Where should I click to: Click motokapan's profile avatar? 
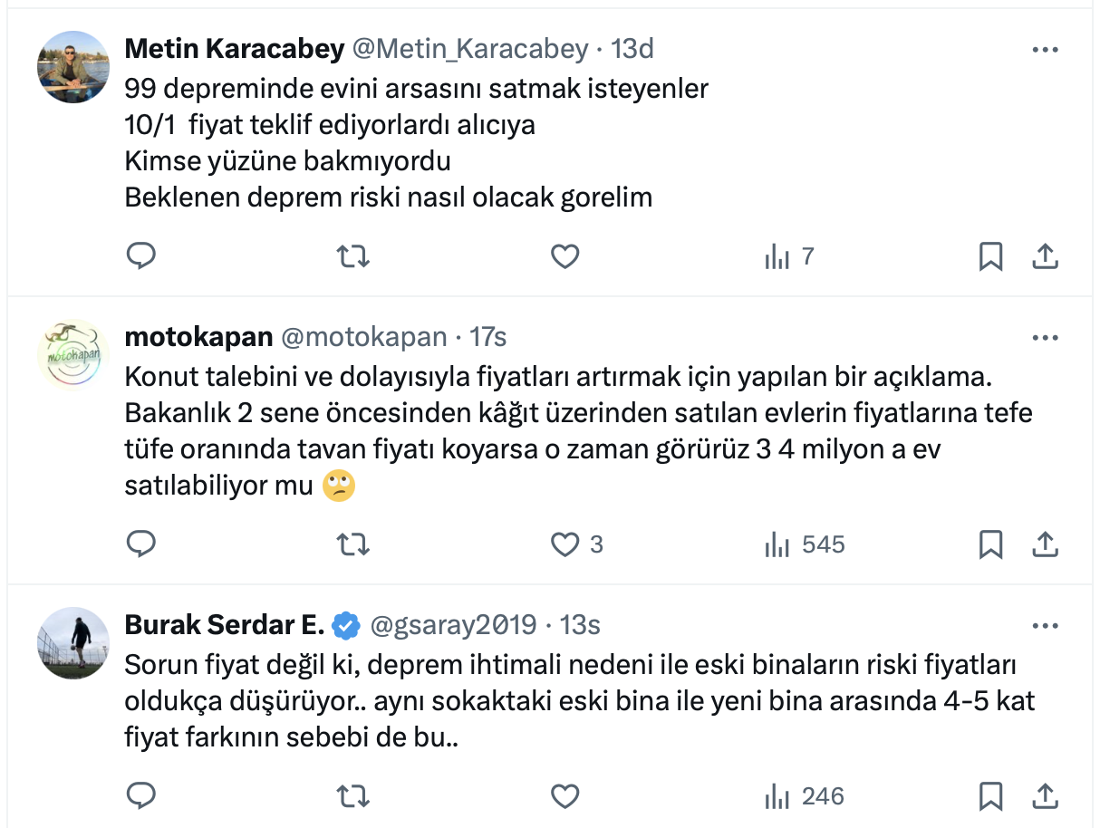point(73,355)
